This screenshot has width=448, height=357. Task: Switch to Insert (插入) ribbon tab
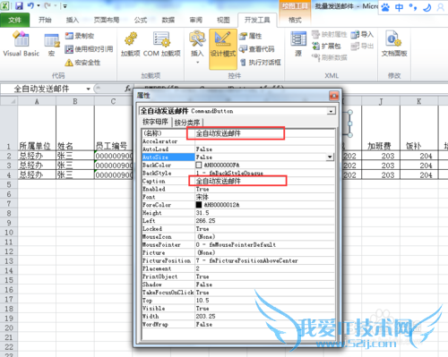tap(73, 20)
